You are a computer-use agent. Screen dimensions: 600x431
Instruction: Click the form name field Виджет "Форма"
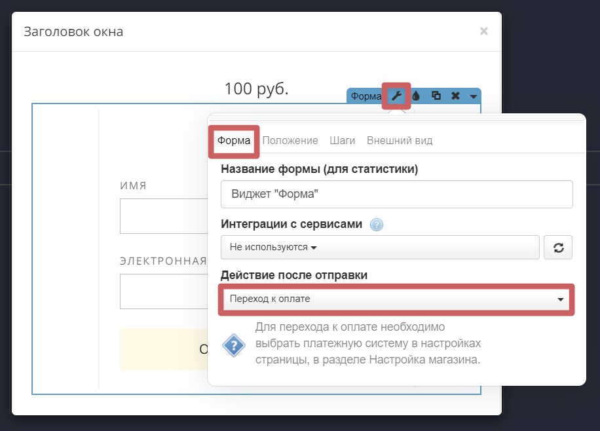(396, 195)
